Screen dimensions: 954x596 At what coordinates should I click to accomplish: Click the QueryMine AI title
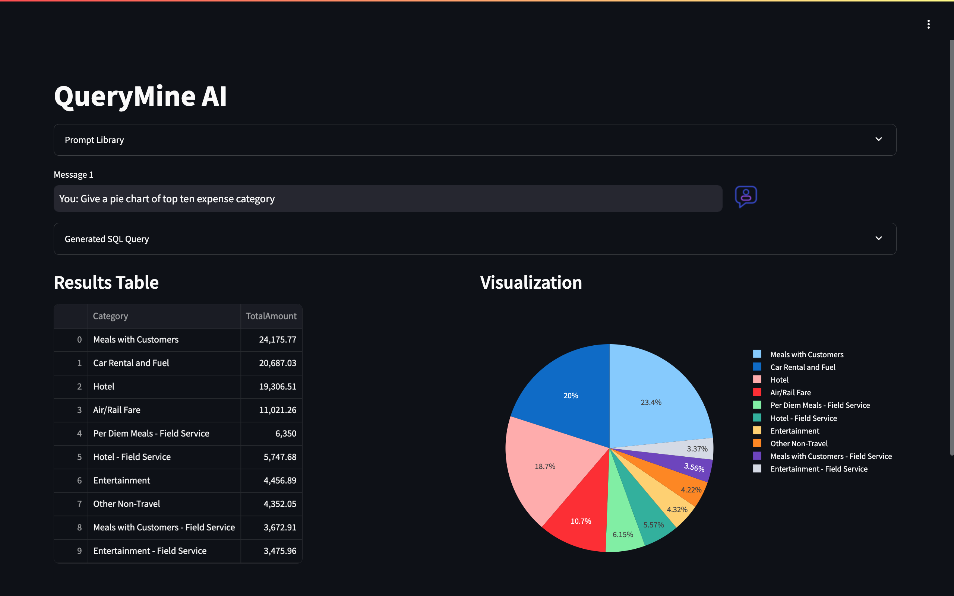pyautogui.click(x=140, y=96)
